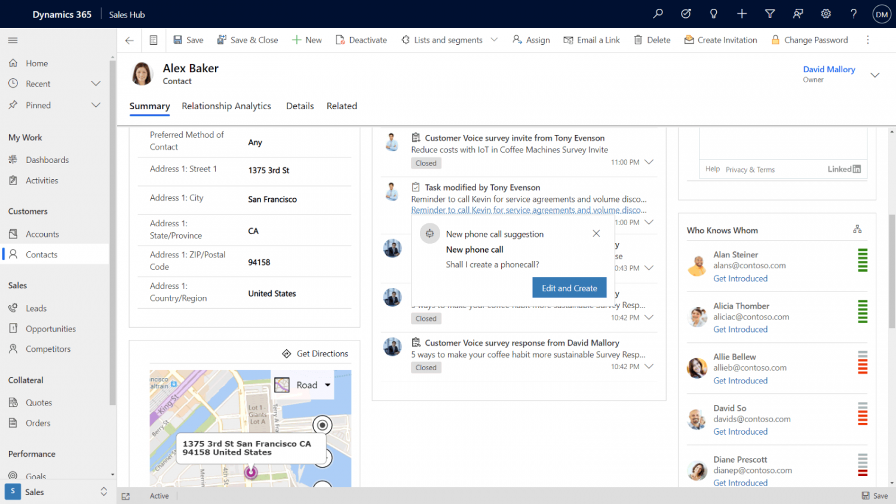The image size is (896, 504).
Task: Open global search with the magnifier icon
Action: coord(657,13)
